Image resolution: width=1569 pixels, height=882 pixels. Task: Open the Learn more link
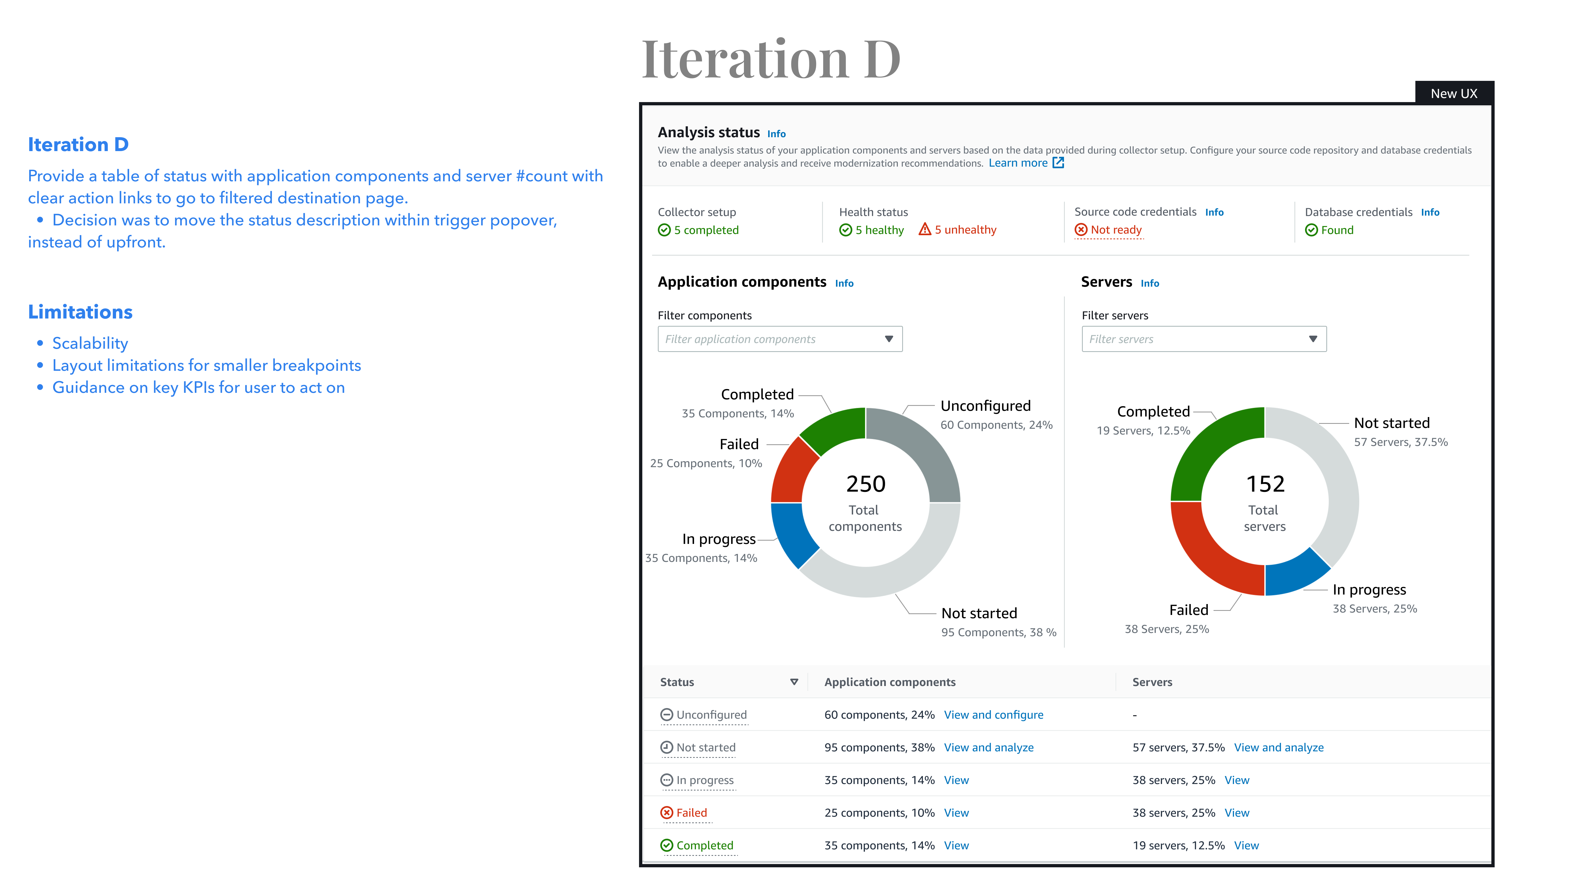pyautogui.click(x=1018, y=163)
